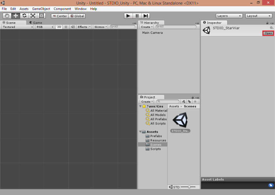The image size is (275, 195).
Task: Open the Resources folder
Action: coord(156,141)
